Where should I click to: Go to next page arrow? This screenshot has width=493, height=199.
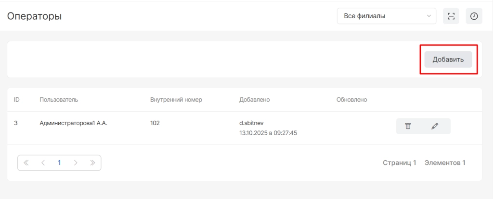pyautogui.click(x=76, y=163)
